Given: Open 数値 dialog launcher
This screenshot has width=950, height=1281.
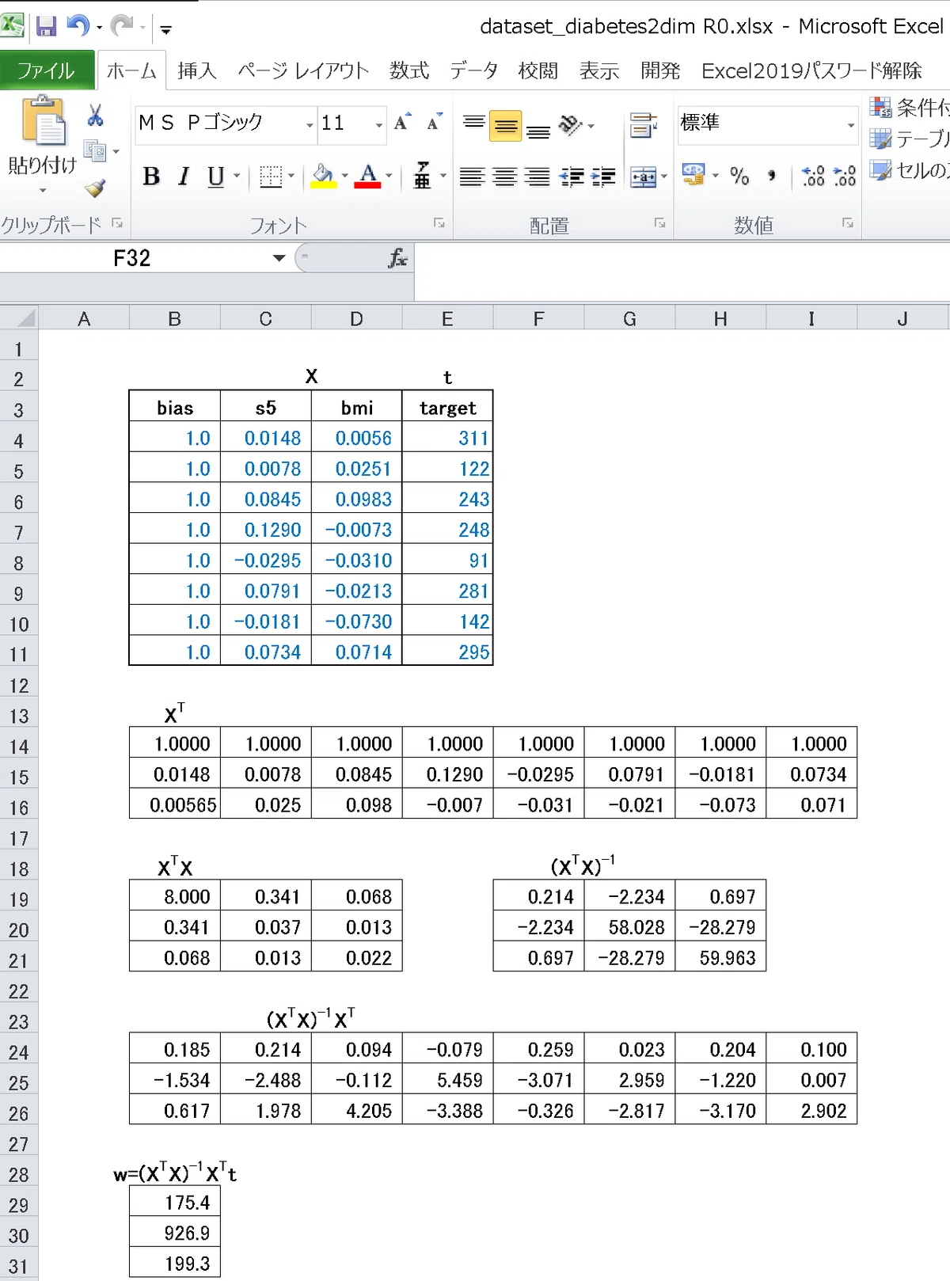Looking at the screenshot, I should click(847, 223).
